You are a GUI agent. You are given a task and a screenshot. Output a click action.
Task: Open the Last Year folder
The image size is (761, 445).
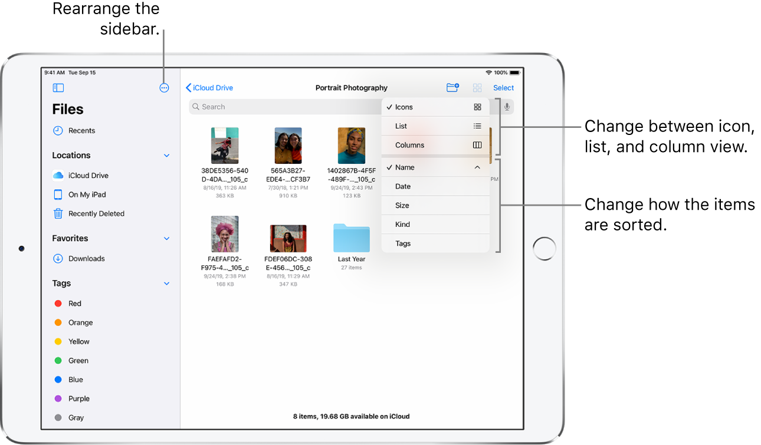[x=352, y=238]
